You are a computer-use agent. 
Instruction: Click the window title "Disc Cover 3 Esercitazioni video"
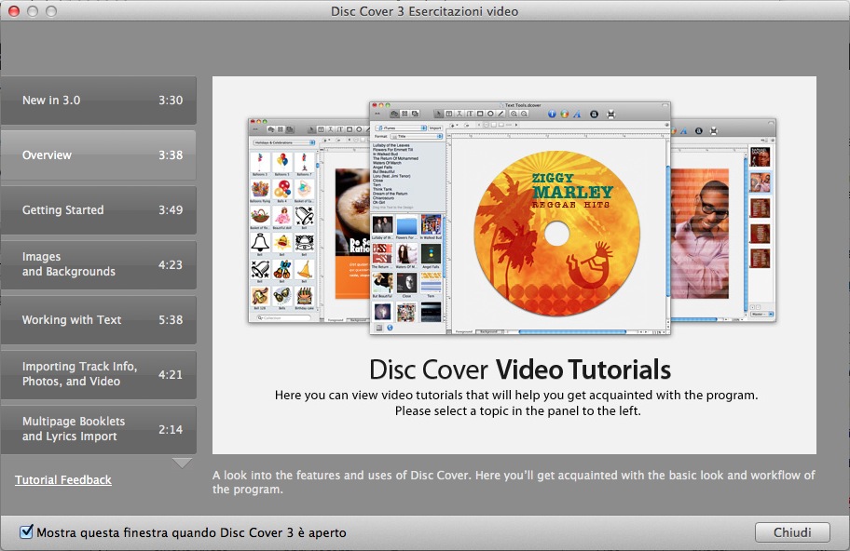[x=425, y=11]
